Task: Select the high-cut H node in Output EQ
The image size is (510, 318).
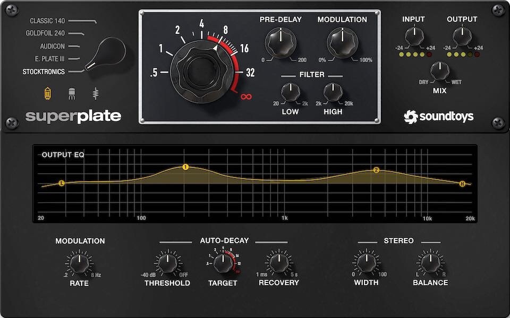Action: point(462,184)
